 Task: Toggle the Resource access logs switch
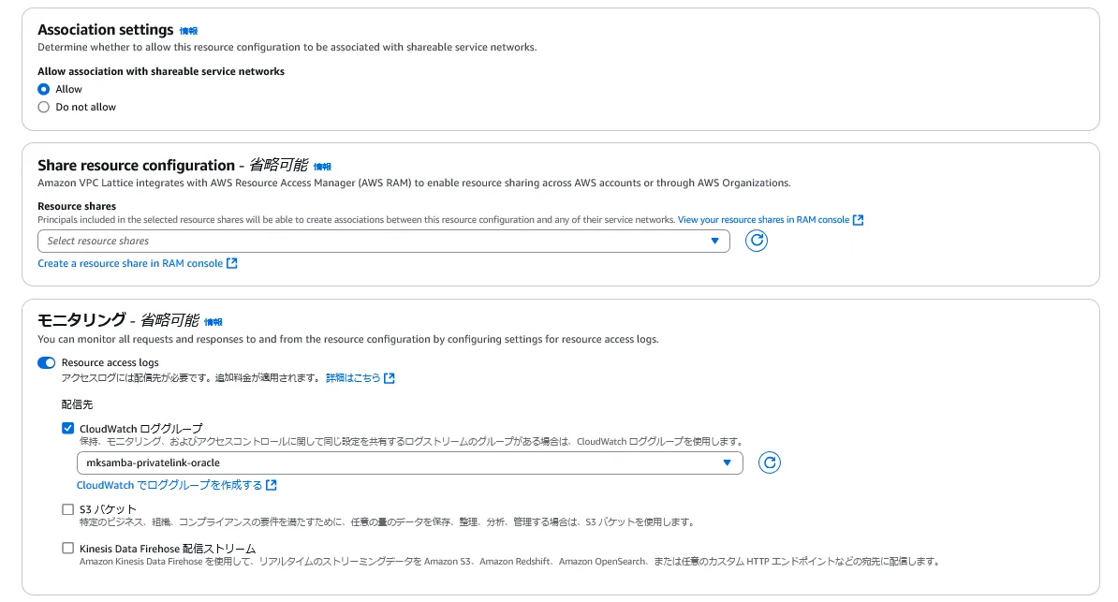(x=46, y=362)
